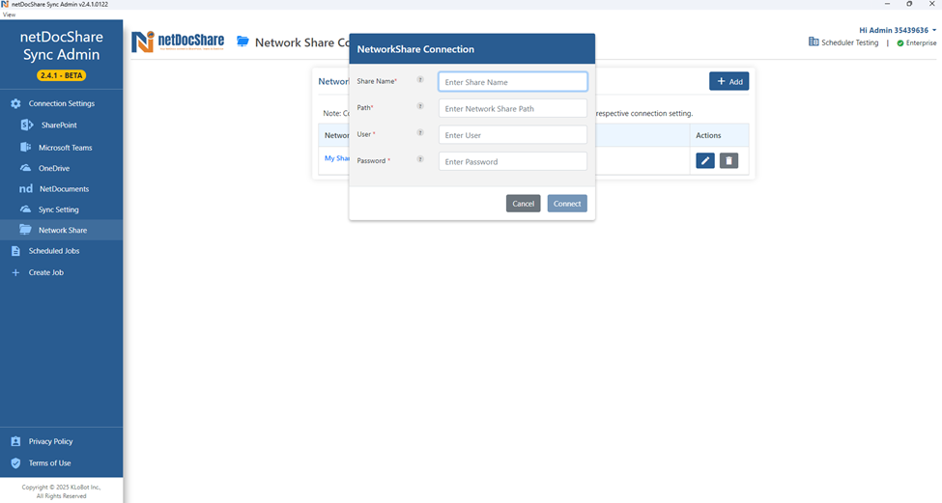942x503 pixels.
Task: Click the Connection Settings gear icon
Action: [x=15, y=104]
